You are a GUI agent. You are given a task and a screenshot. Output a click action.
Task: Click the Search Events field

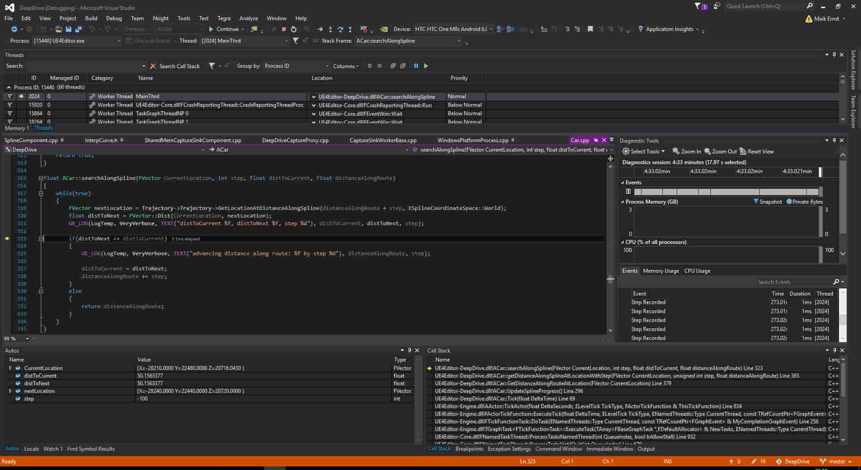(794, 282)
